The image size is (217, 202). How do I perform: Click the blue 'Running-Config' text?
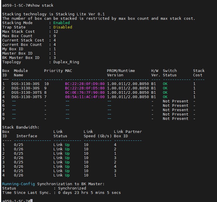19,184
